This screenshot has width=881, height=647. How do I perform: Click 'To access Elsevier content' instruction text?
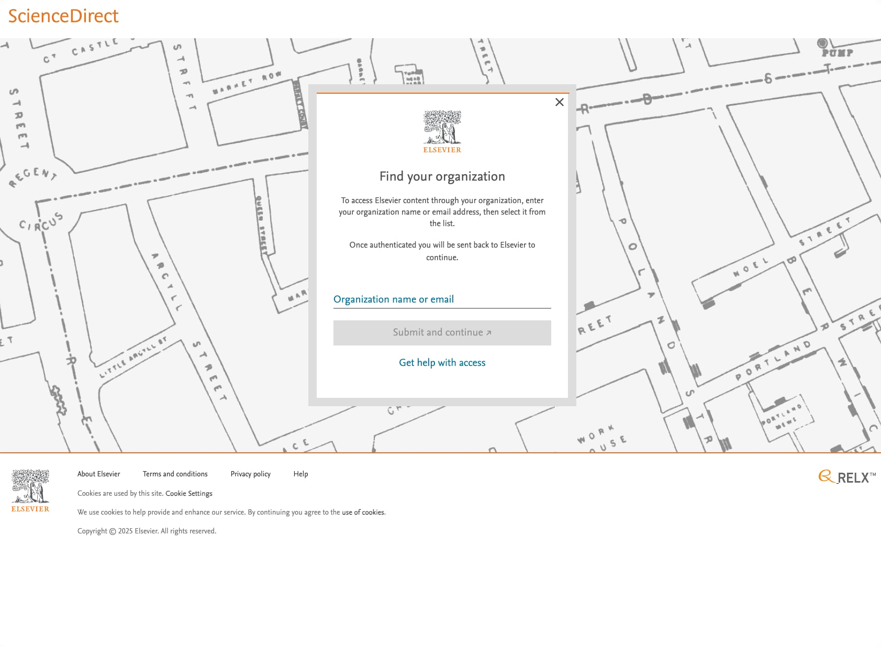pyautogui.click(x=442, y=212)
